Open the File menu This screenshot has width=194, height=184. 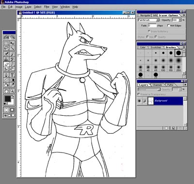(x=3, y=7)
